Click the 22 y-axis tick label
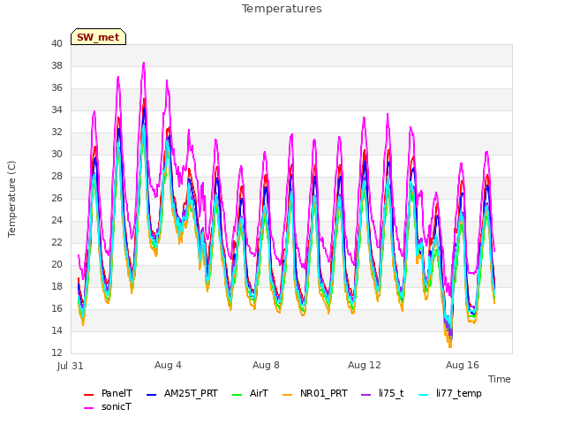This screenshot has height=424, width=565. [56, 242]
